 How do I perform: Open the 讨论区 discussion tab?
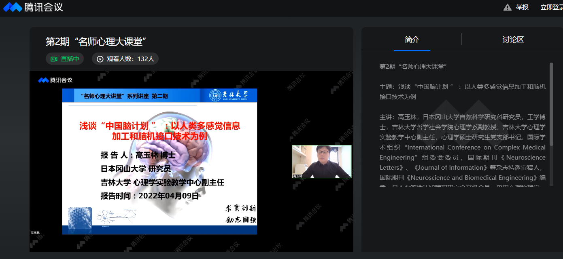513,40
